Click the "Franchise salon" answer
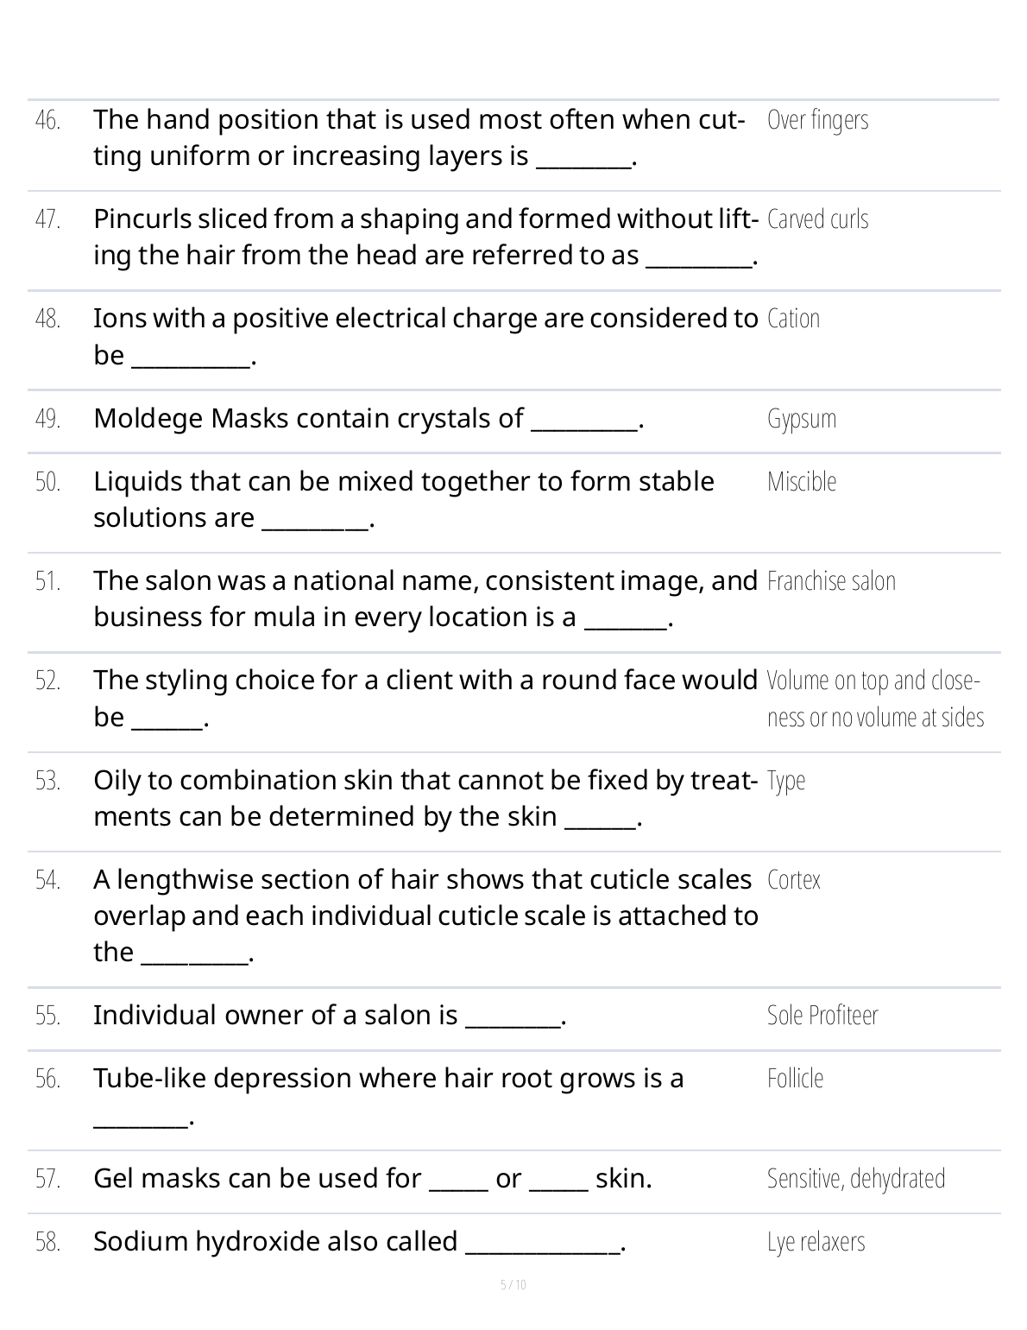 (x=831, y=581)
